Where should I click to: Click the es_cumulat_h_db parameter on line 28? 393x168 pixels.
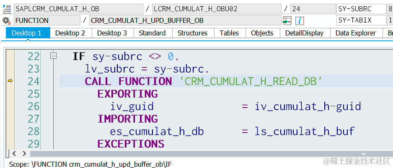[157, 131]
